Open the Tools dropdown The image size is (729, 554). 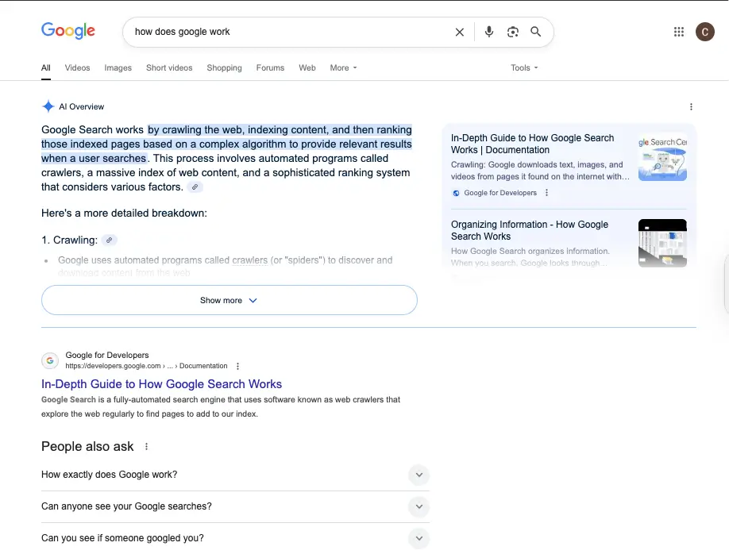click(x=524, y=67)
